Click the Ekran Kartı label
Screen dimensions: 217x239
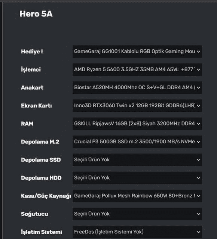36,106
